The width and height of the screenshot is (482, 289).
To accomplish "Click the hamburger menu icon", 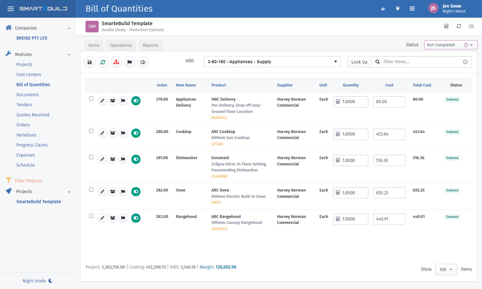I will tap(11, 9).
